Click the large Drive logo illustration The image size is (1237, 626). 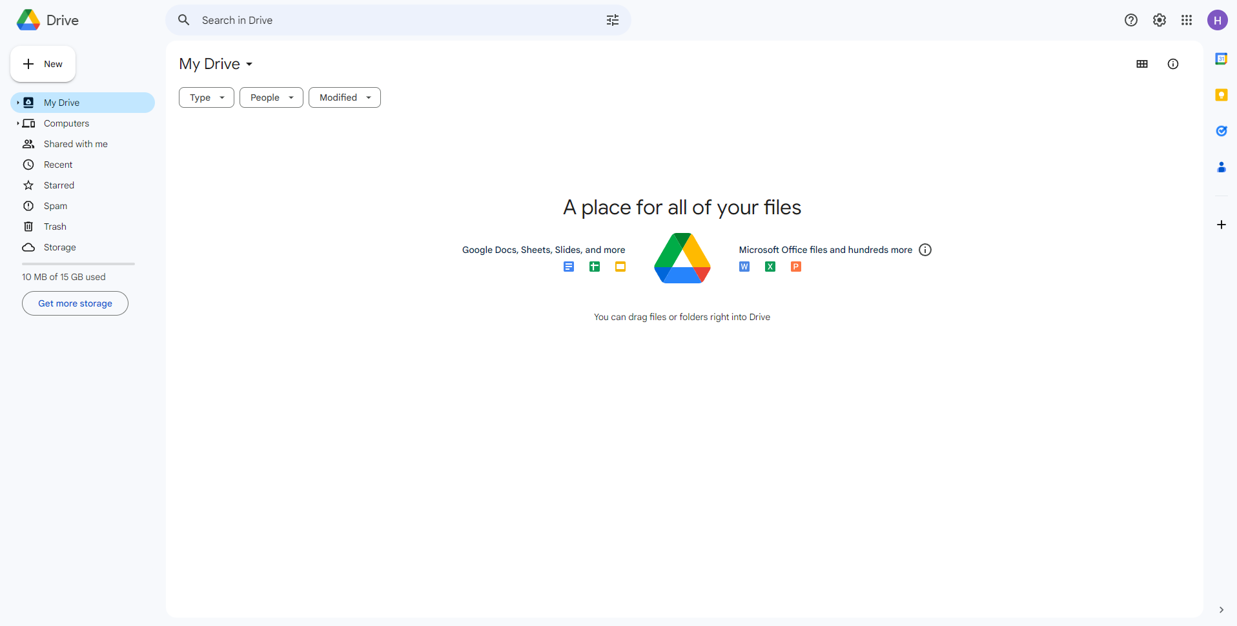click(682, 258)
